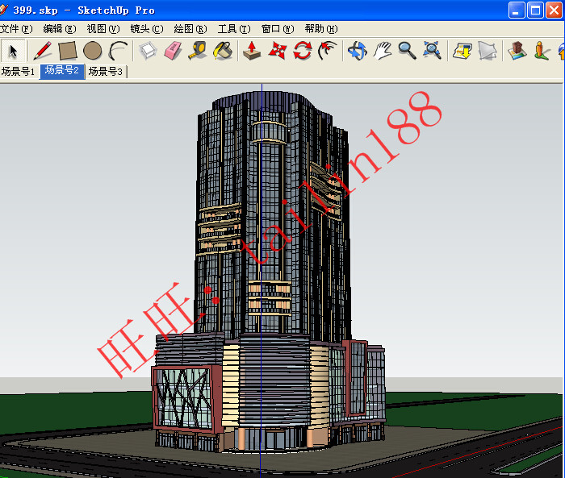Select the Orbit tool
This screenshot has width=565, height=478.
point(358,51)
